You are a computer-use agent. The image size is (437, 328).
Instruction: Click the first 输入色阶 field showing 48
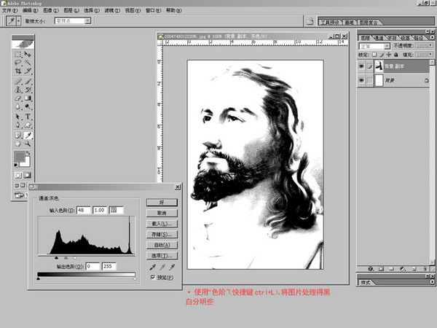[x=82, y=210]
